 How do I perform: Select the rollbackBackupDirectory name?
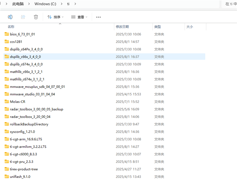coord(29,124)
